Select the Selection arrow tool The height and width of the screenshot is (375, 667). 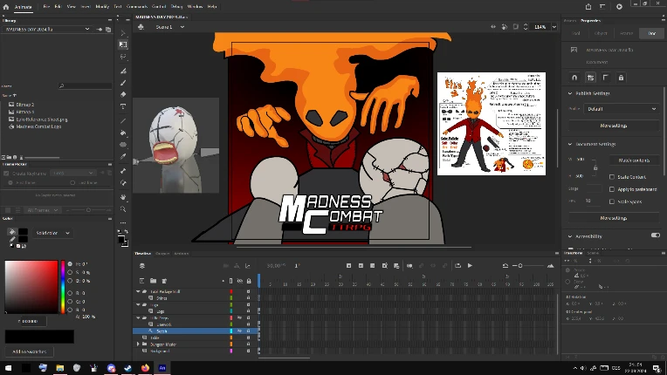point(123,33)
